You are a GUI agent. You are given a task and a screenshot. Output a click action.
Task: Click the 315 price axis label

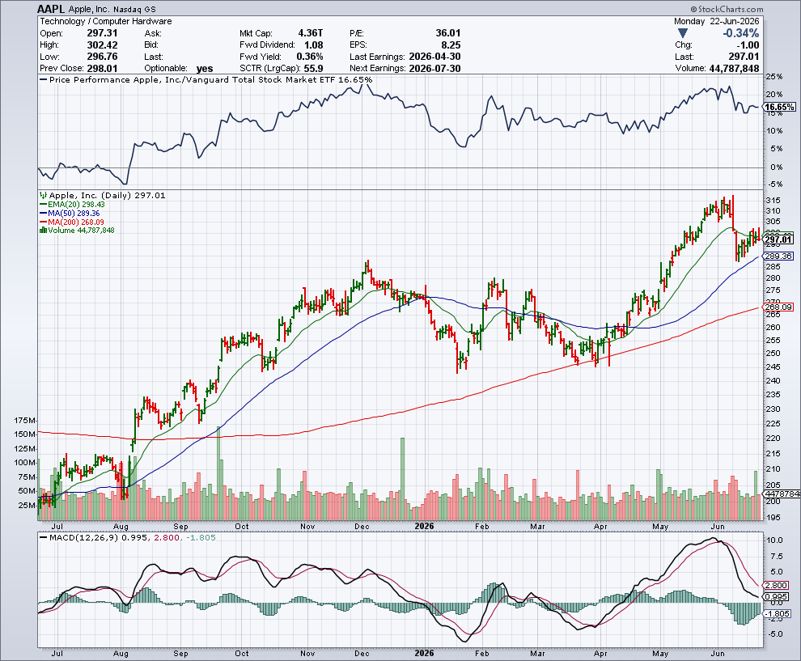click(x=773, y=200)
